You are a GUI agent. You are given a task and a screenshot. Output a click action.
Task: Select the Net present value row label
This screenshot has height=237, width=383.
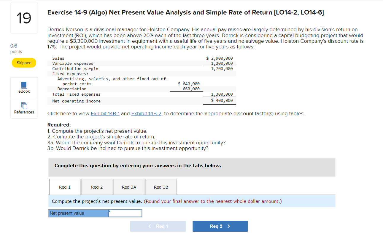[x=78, y=213]
